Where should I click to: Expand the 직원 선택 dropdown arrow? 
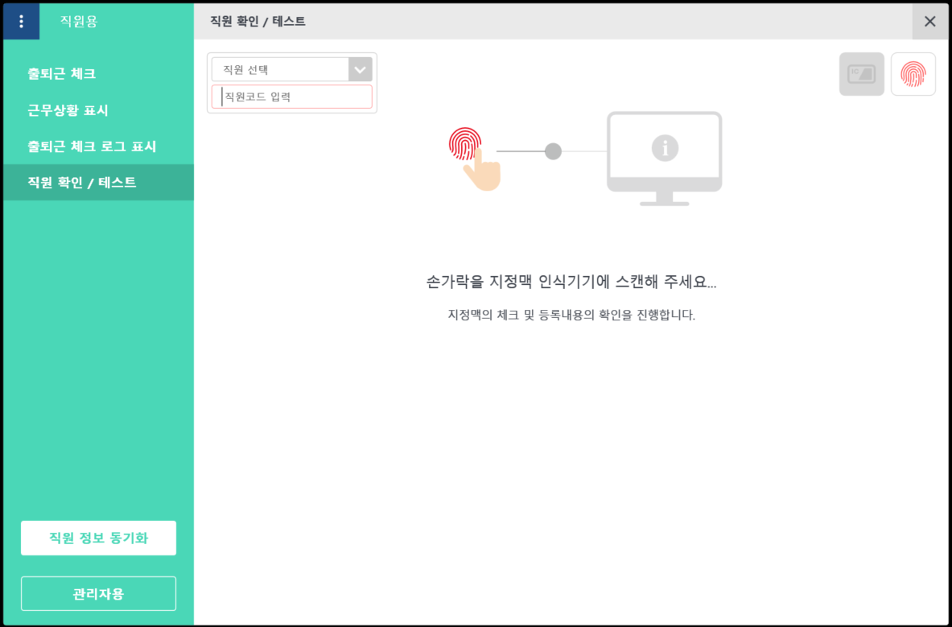(x=360, y=69)
